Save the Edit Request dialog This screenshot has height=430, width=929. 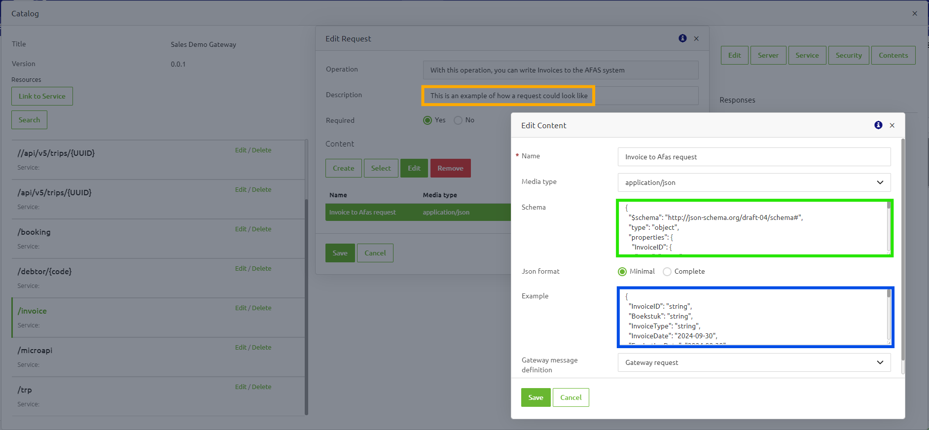340,253
